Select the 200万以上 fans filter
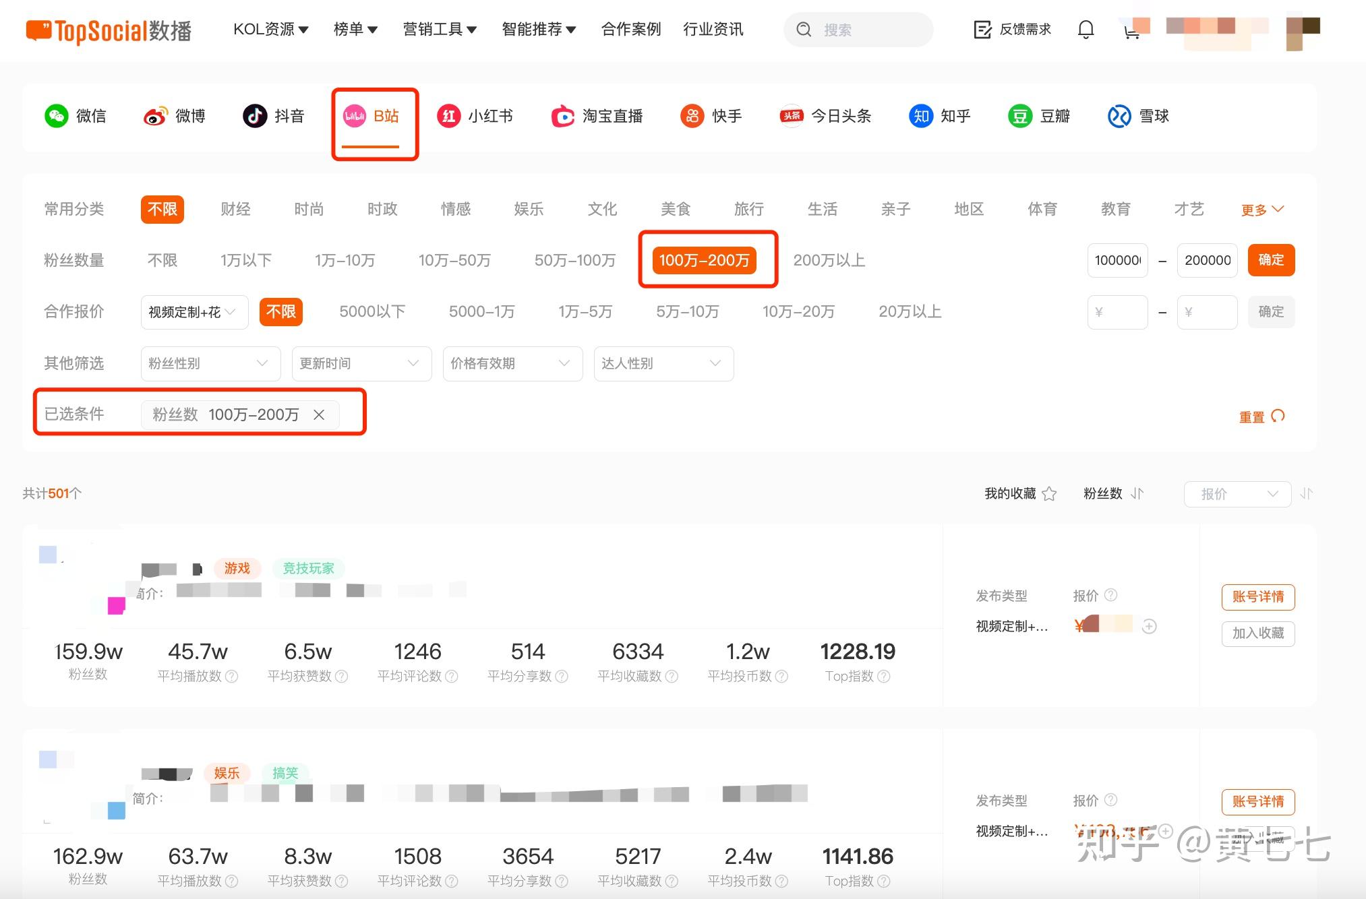1366x899 pixels. pyautogui.click(x=829, y=260)
